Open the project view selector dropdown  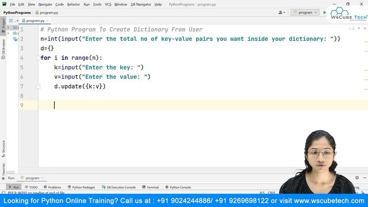pos(14,21)
